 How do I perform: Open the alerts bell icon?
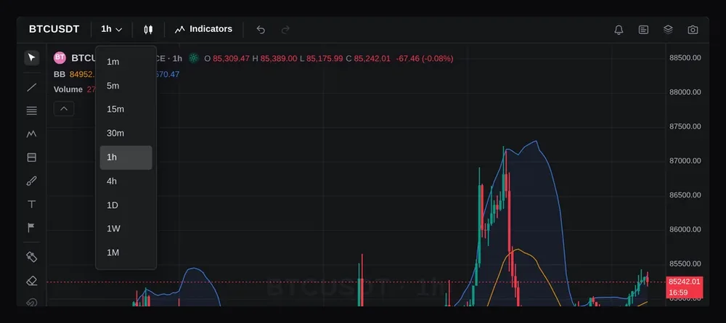[619, 30]
